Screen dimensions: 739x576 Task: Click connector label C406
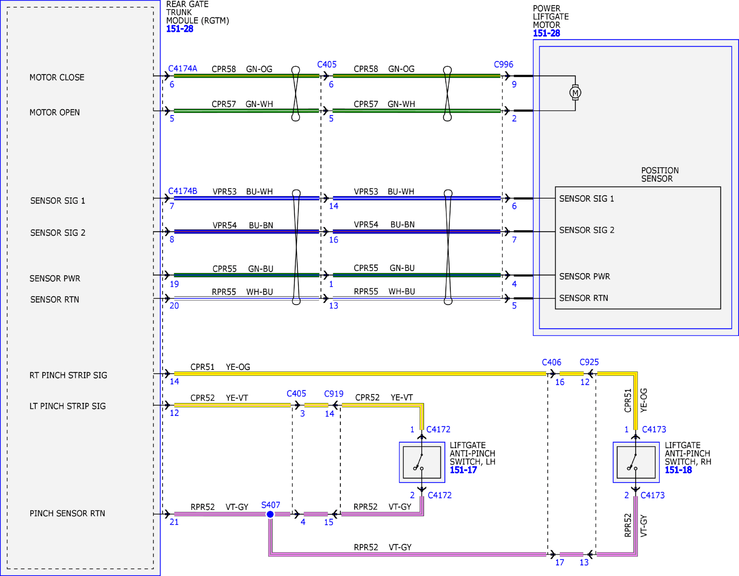tap(551, 362)
